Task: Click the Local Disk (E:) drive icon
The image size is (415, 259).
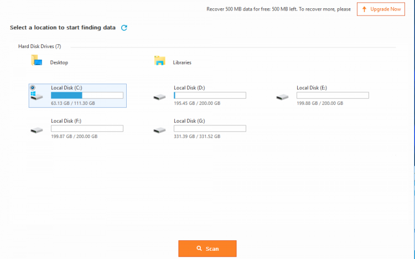Action: pyautogui.click(x=282, y=97)
